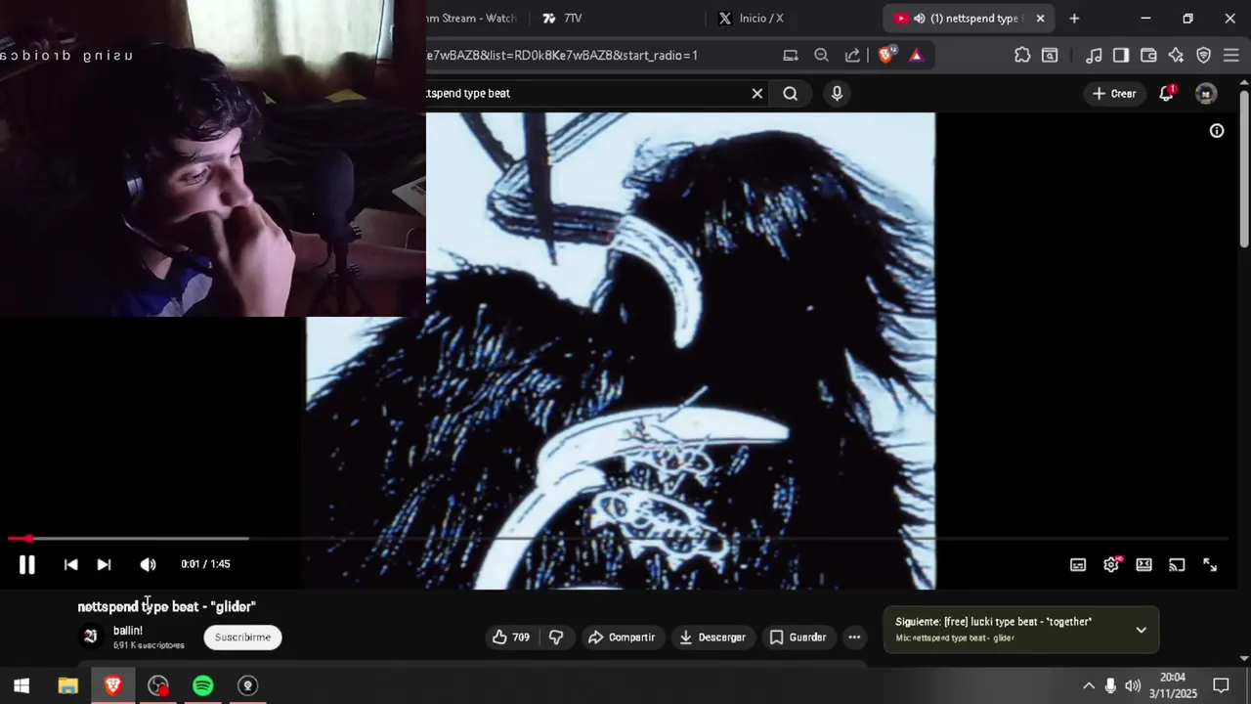Screen dimensions: 1251x704
Task: Open the Brave Wallet icon
Action: [x=1148, y=56]
